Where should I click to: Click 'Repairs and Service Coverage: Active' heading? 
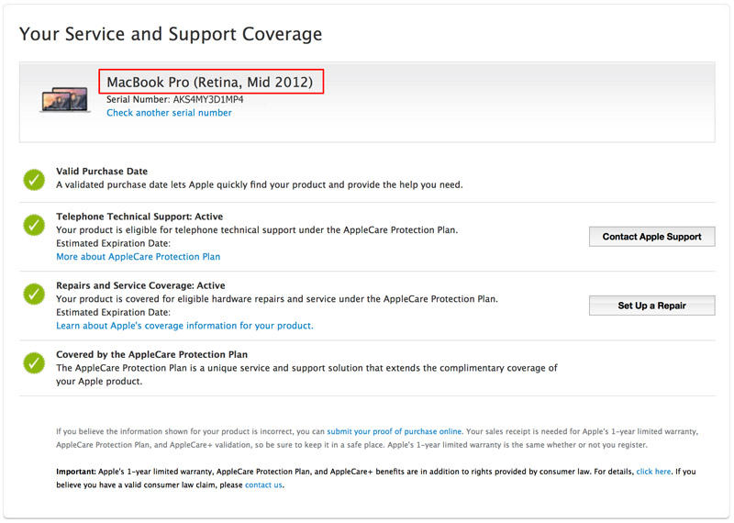(x=140, y=285)
